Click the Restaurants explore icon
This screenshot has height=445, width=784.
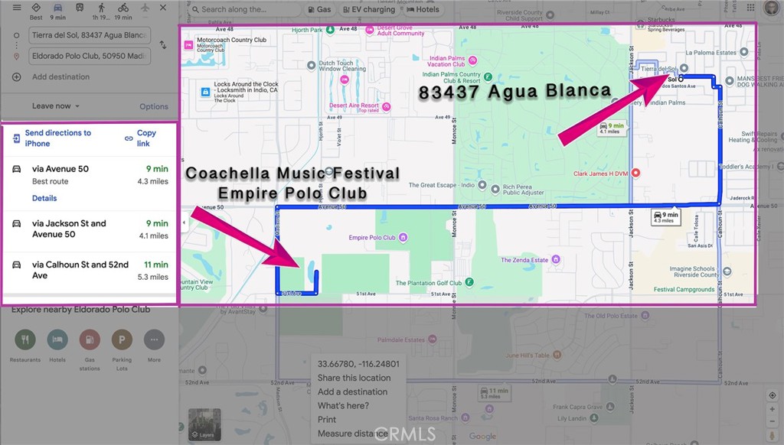(x=25, y=339)
